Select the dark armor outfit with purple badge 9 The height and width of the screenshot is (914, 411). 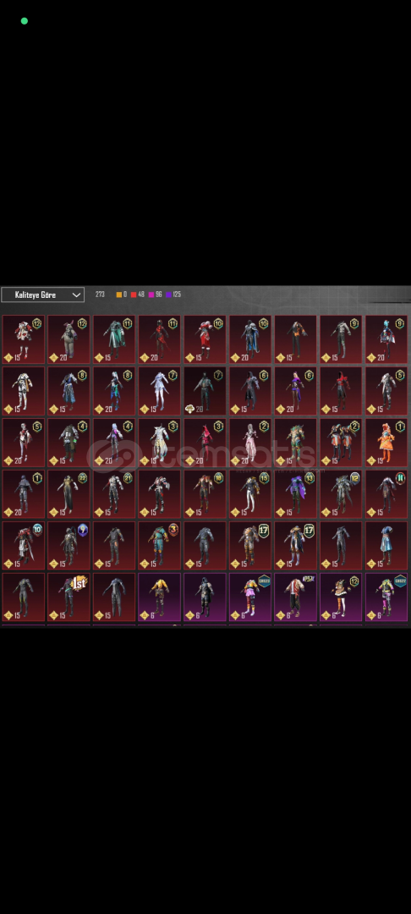click(68, 545)
